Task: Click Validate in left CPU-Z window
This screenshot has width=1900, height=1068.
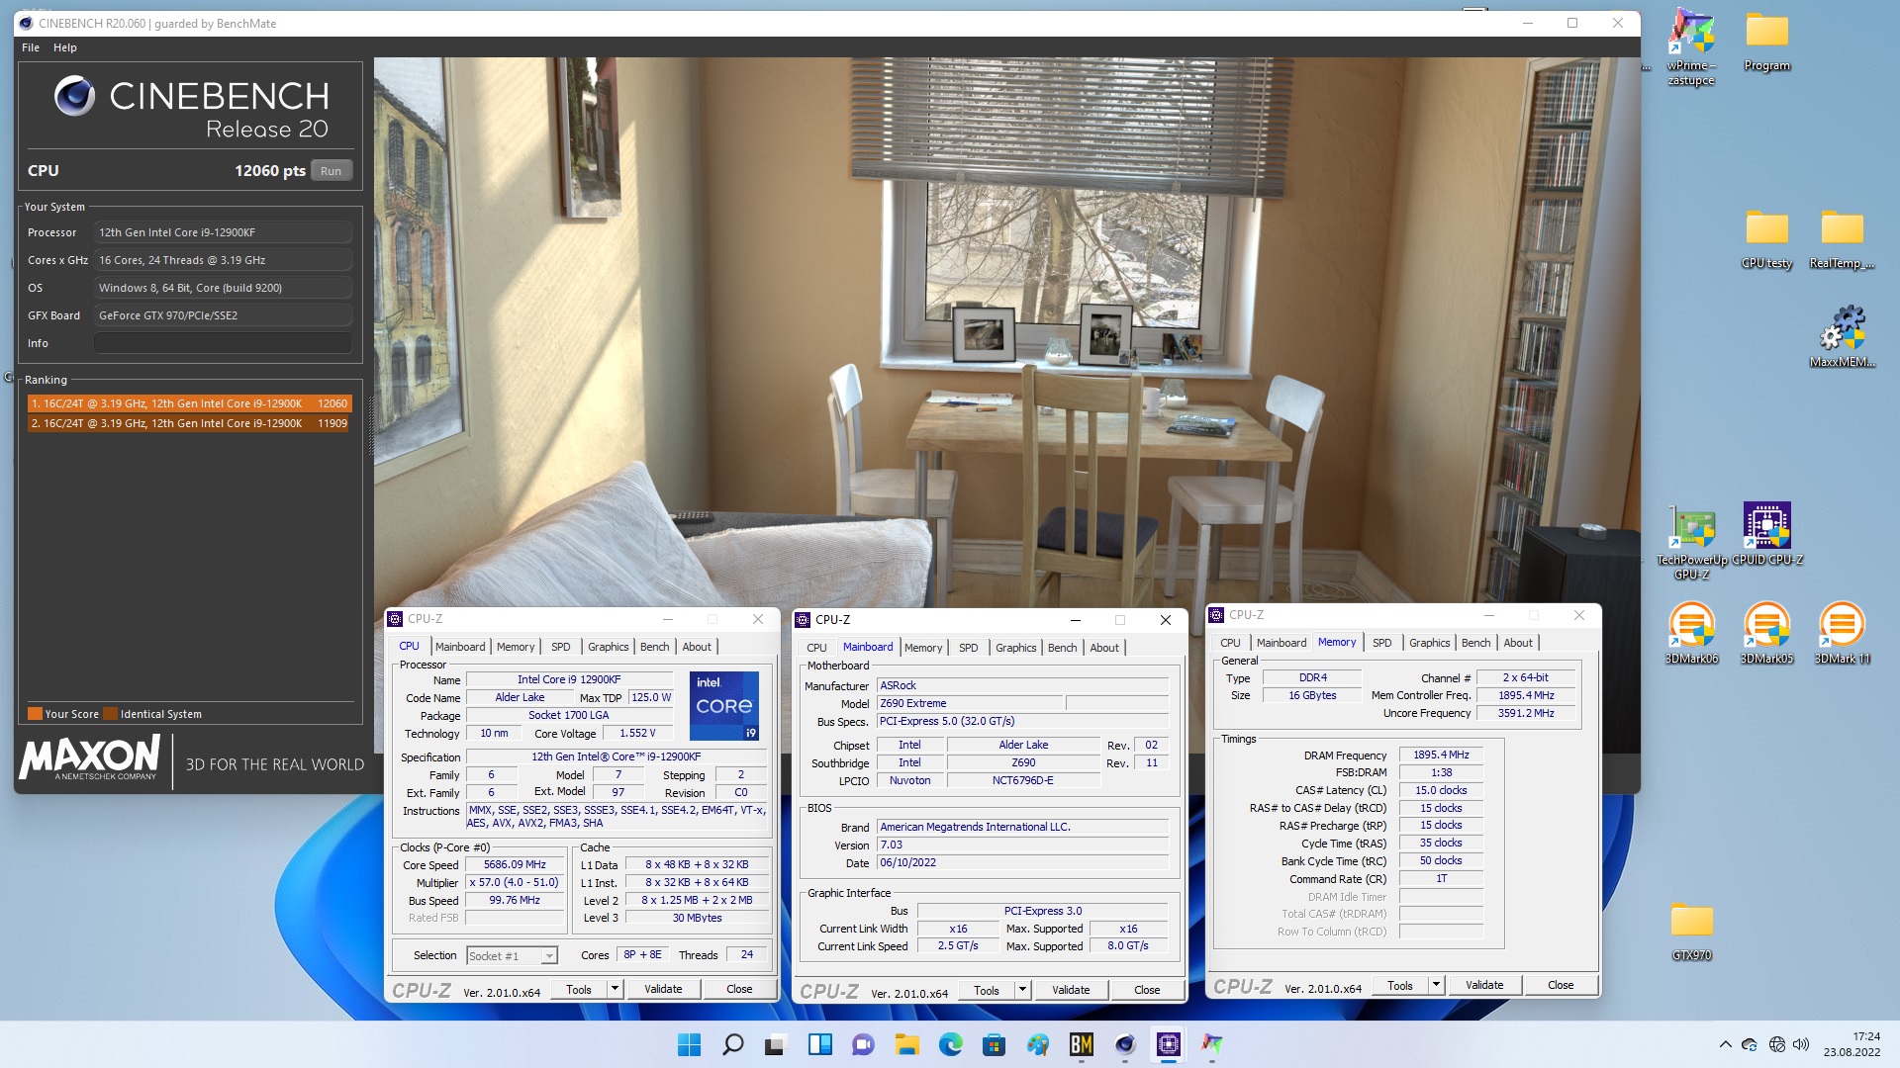Action: (663, 989)
